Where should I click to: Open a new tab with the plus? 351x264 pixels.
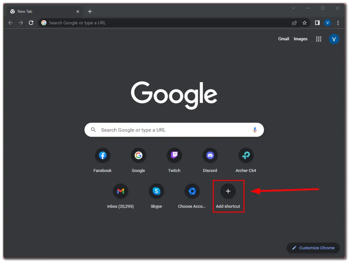pos(90,11)
